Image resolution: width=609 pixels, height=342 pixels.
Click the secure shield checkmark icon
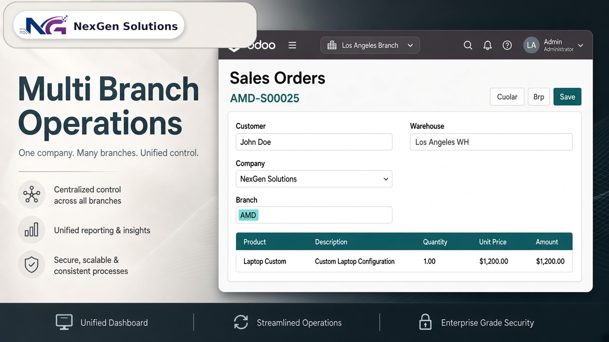coord(31,265)
